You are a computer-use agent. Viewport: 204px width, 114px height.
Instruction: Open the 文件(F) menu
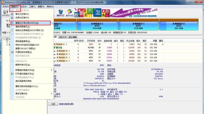point(5,7)
